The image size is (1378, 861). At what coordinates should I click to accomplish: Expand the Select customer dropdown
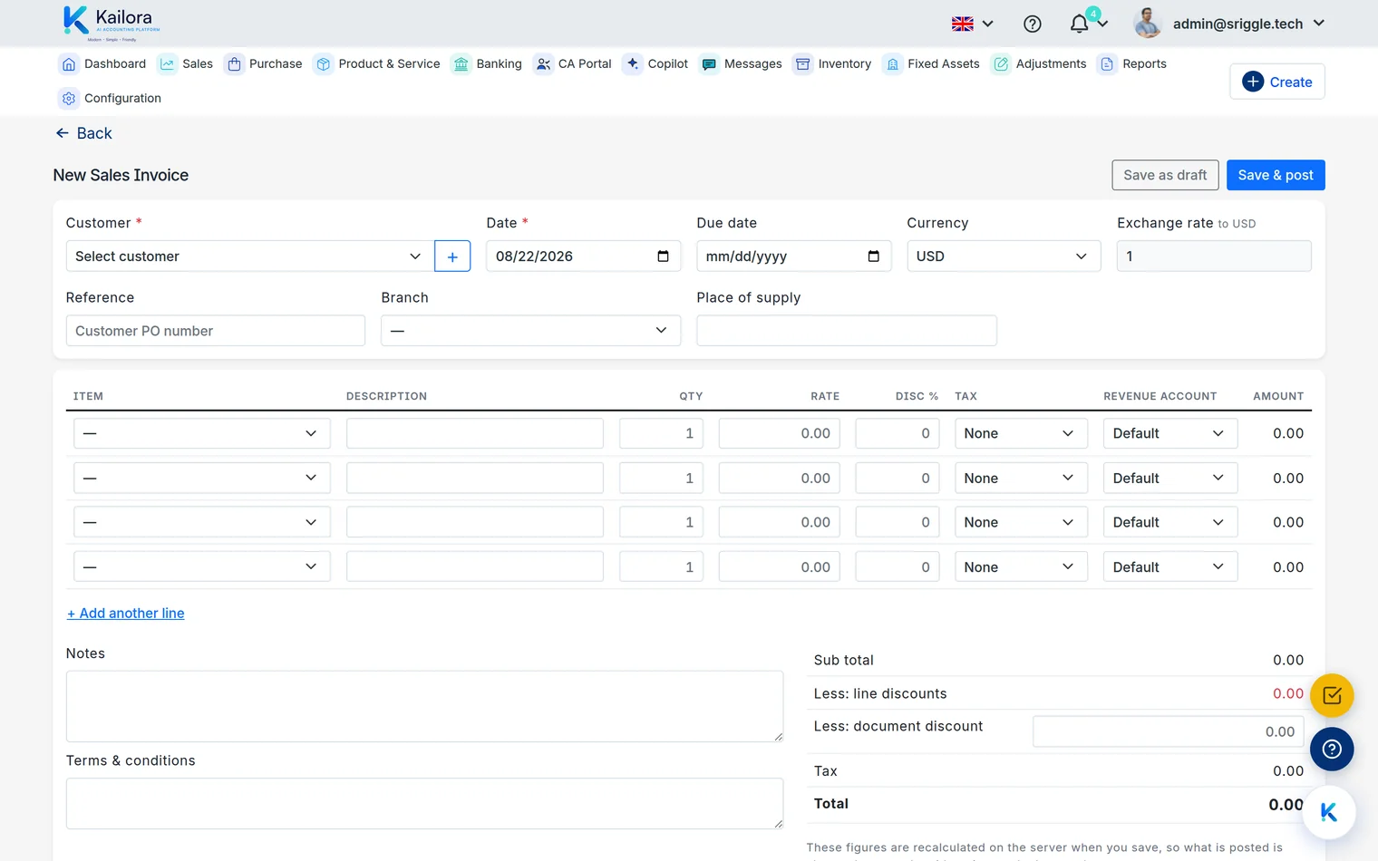coord(248,256)
